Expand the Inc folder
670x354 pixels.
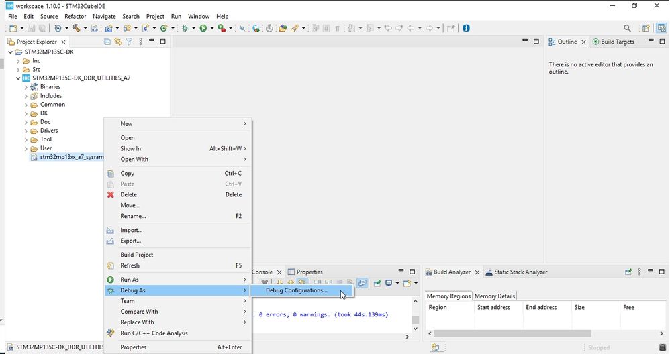[x=18, y=61]
